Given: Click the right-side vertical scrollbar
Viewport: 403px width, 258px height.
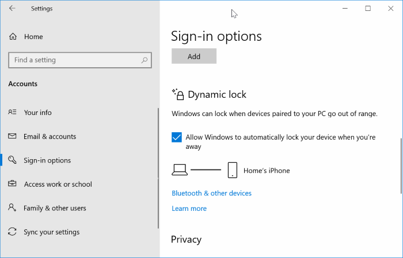Looking at the screenshot, I should pos(400,167).
